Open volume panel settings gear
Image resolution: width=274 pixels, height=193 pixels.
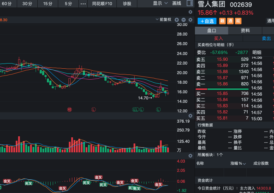coord(190,116)
